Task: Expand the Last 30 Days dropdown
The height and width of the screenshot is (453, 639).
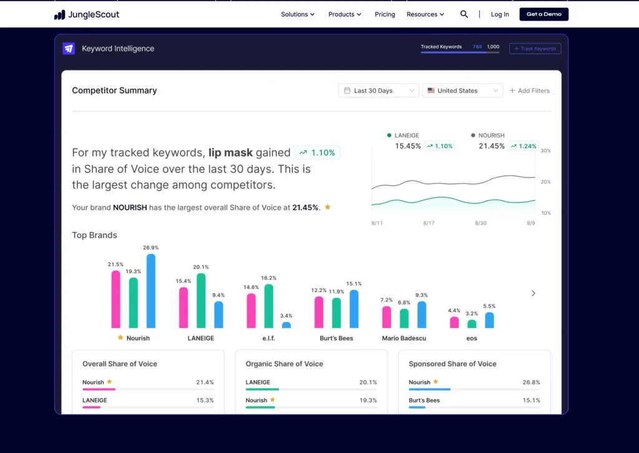Action: pos(379,90)
